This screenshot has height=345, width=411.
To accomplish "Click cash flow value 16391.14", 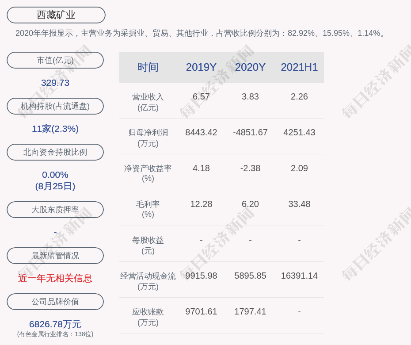I will (x=299, y=276).
